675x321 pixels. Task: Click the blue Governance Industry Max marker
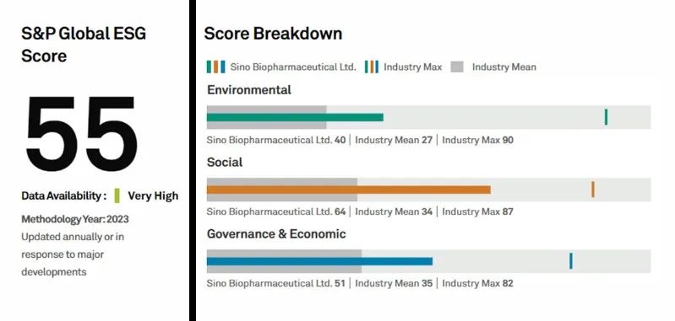(571, 261)
